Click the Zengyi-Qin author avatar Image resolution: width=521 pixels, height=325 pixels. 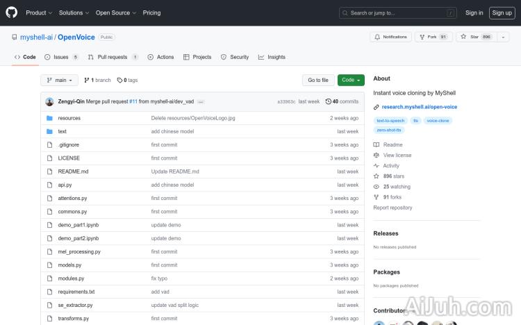tap(49, 101)
